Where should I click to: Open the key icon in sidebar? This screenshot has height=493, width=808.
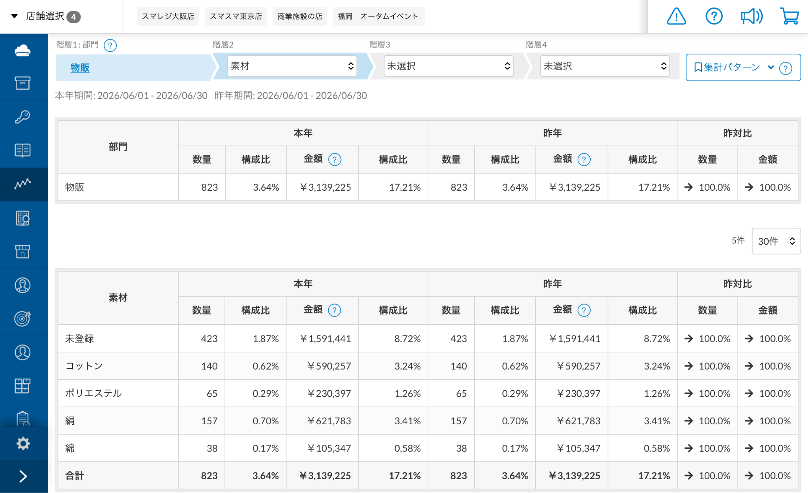22,117
